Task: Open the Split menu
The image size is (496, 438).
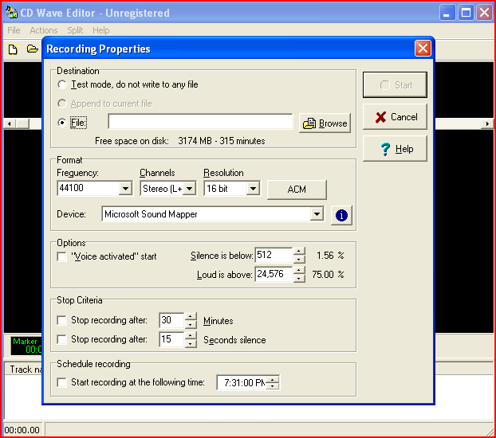Action: click(x=75, y=30)
